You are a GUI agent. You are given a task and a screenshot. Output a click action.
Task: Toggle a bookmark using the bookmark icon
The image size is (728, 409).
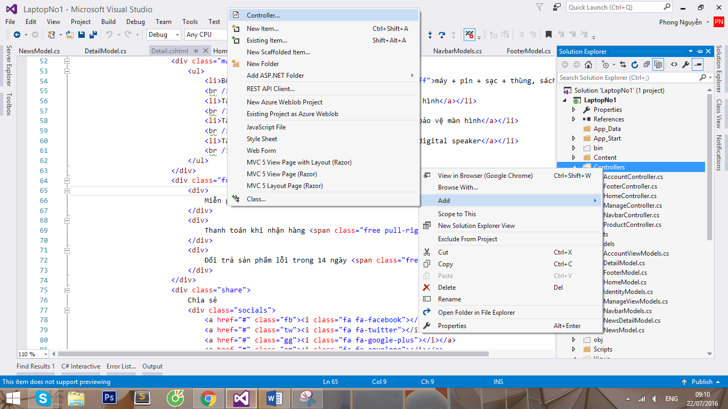pos(548,35)
